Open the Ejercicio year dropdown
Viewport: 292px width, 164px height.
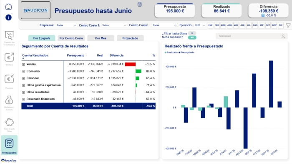coord(200,25)
